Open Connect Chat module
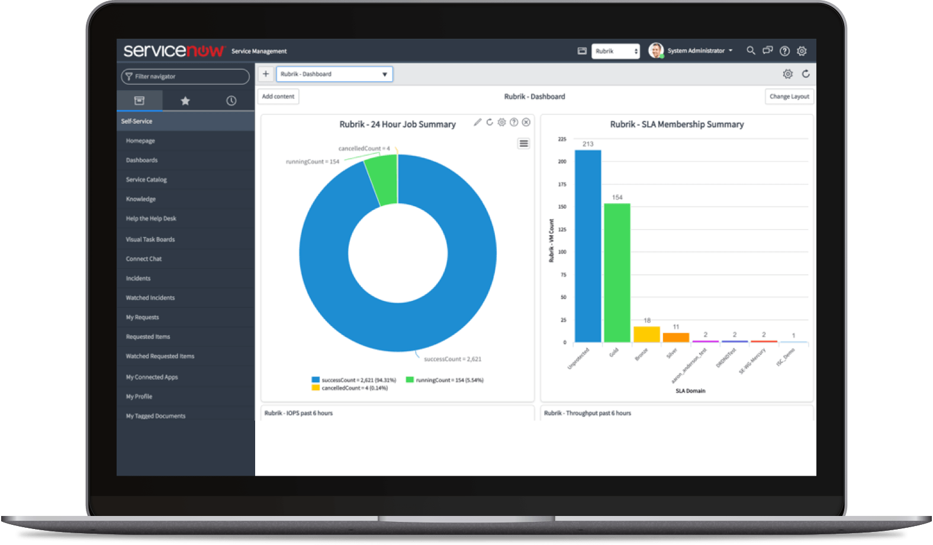Screen dimensions: 933x545 point(144,259)
